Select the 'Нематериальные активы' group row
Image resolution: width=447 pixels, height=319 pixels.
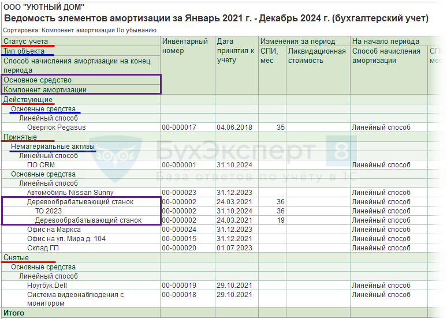(81, 147)
